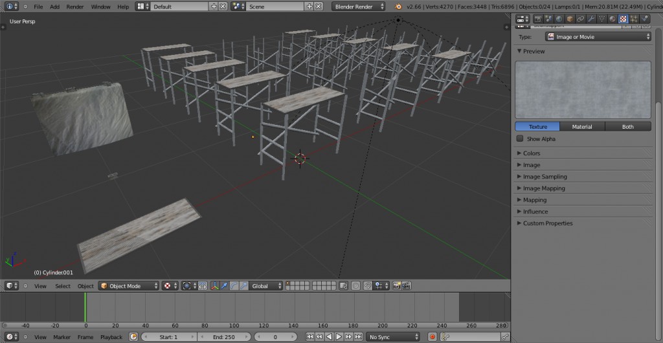
Task: Open the Window menu
Action: point(100,6)
